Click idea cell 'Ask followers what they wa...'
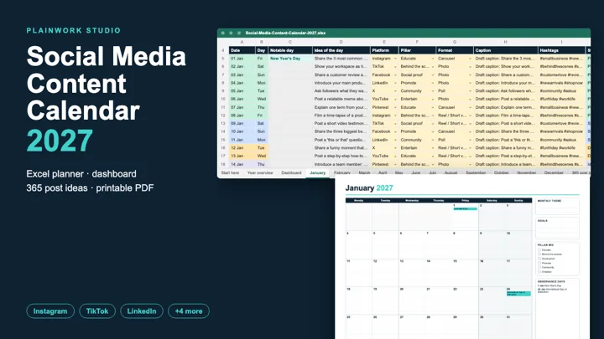Screen dimensions: 604x339 click(341, 91)
